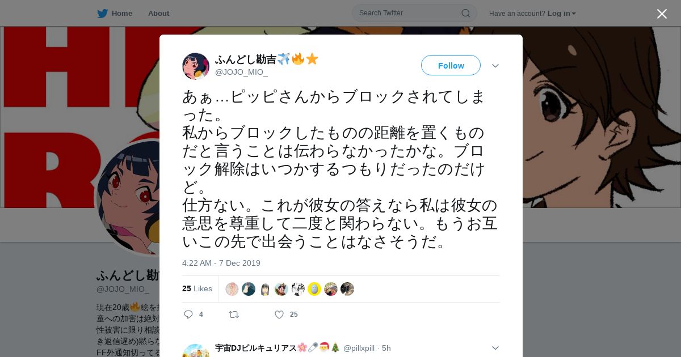The width and height of the screenshot is (681, 357).
Task: Click the Twitter bird Home icon
Action: [102, 13]
